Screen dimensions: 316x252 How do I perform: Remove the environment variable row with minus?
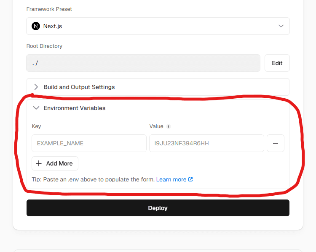coord(276,143)
